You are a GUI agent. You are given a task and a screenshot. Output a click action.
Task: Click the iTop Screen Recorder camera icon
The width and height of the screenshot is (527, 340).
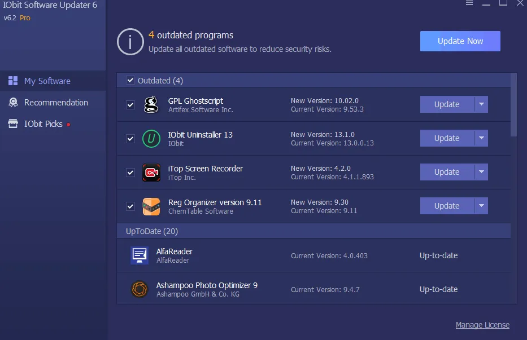pyautogui.click(x=151, y=172)
